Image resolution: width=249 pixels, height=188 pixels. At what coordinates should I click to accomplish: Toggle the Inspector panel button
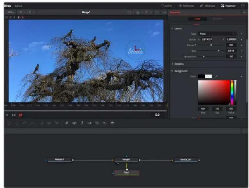228,6
